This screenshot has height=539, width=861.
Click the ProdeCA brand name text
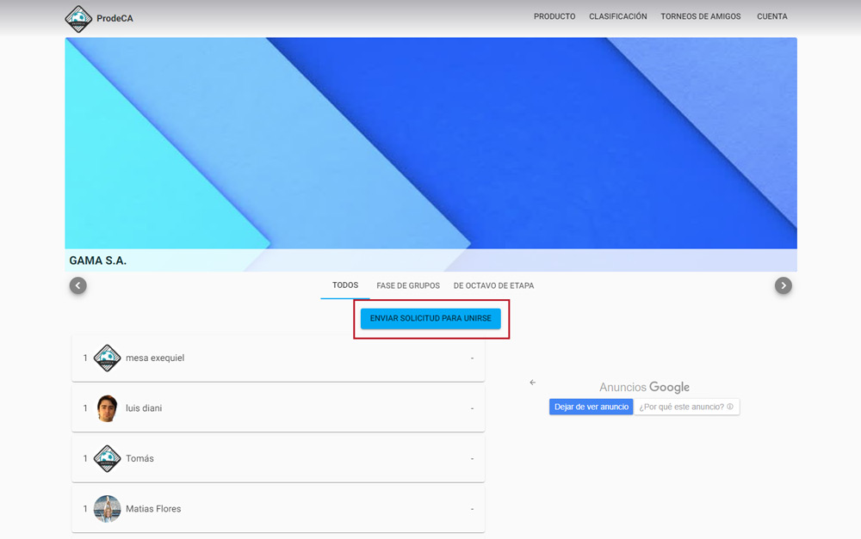click(115, 18)
